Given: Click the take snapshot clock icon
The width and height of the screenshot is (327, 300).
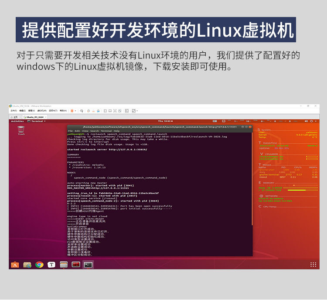Looking at the screenshot, I should [89, 111].
